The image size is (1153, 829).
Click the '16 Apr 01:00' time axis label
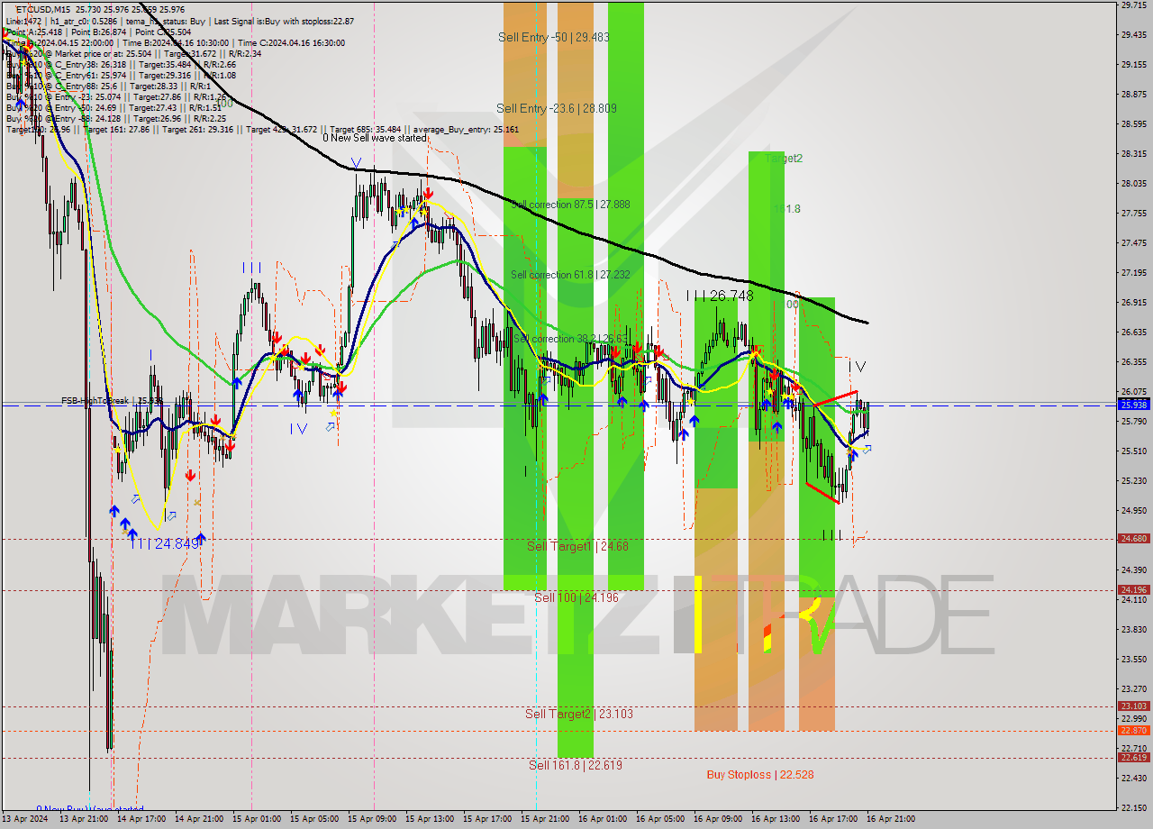coord(604,819)
